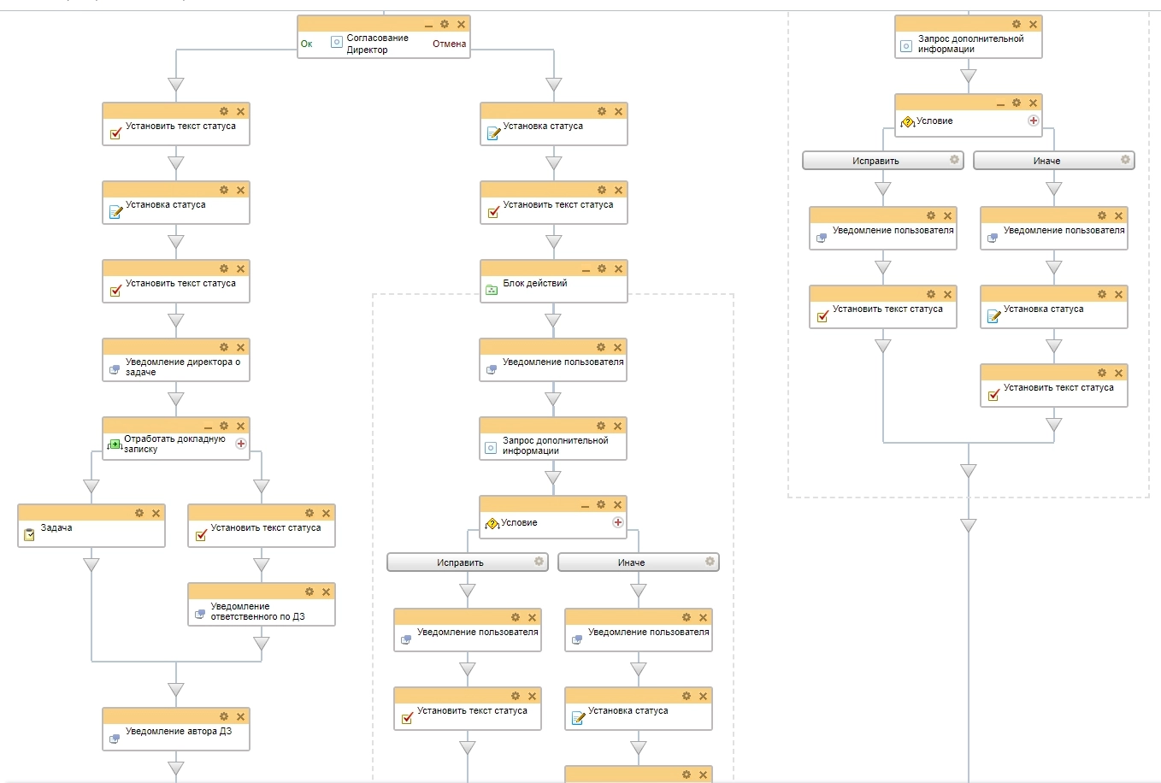
Task: Open settings gear of Согласование Директор node
Action: click(445, 25)
